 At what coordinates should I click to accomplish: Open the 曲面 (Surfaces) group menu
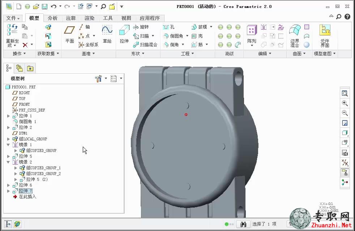point(299,53)
